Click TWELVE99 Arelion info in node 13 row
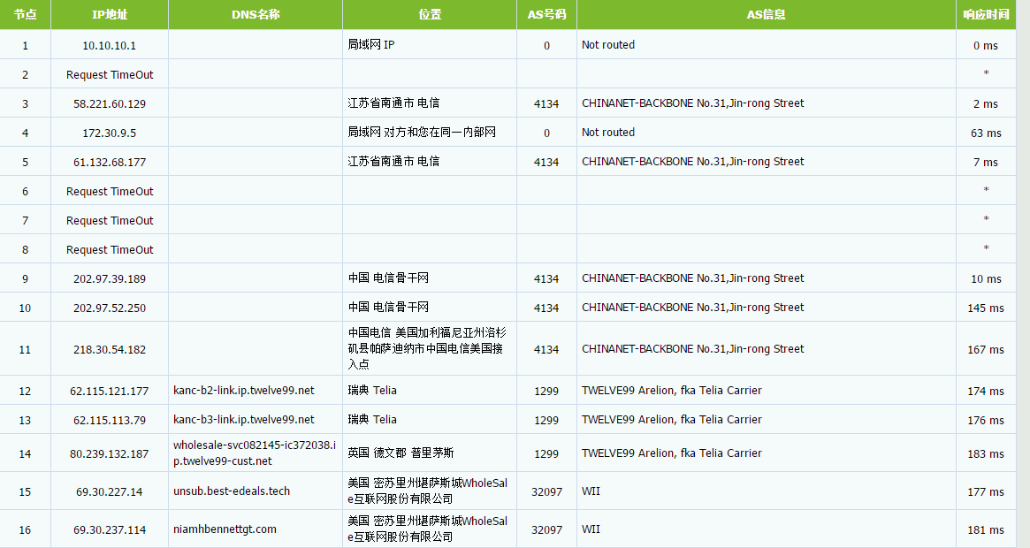The height and width of the screenshot is (548, 1030). [672, 419]
